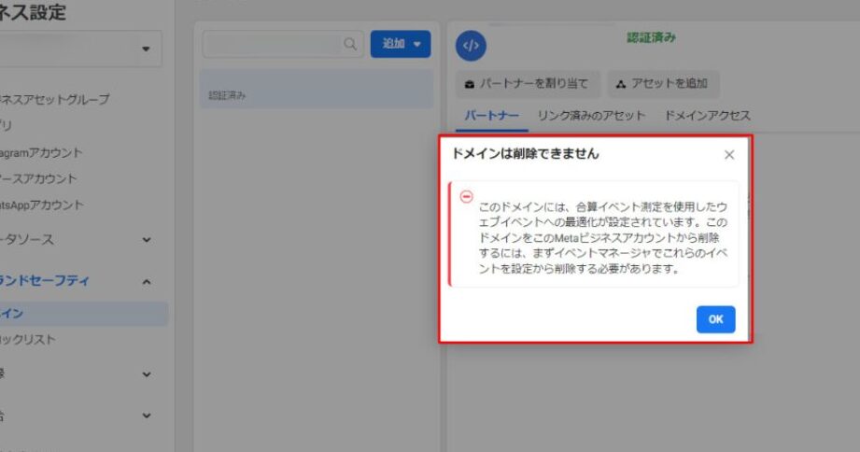Focus the domain search field

[x=283, y=44]
